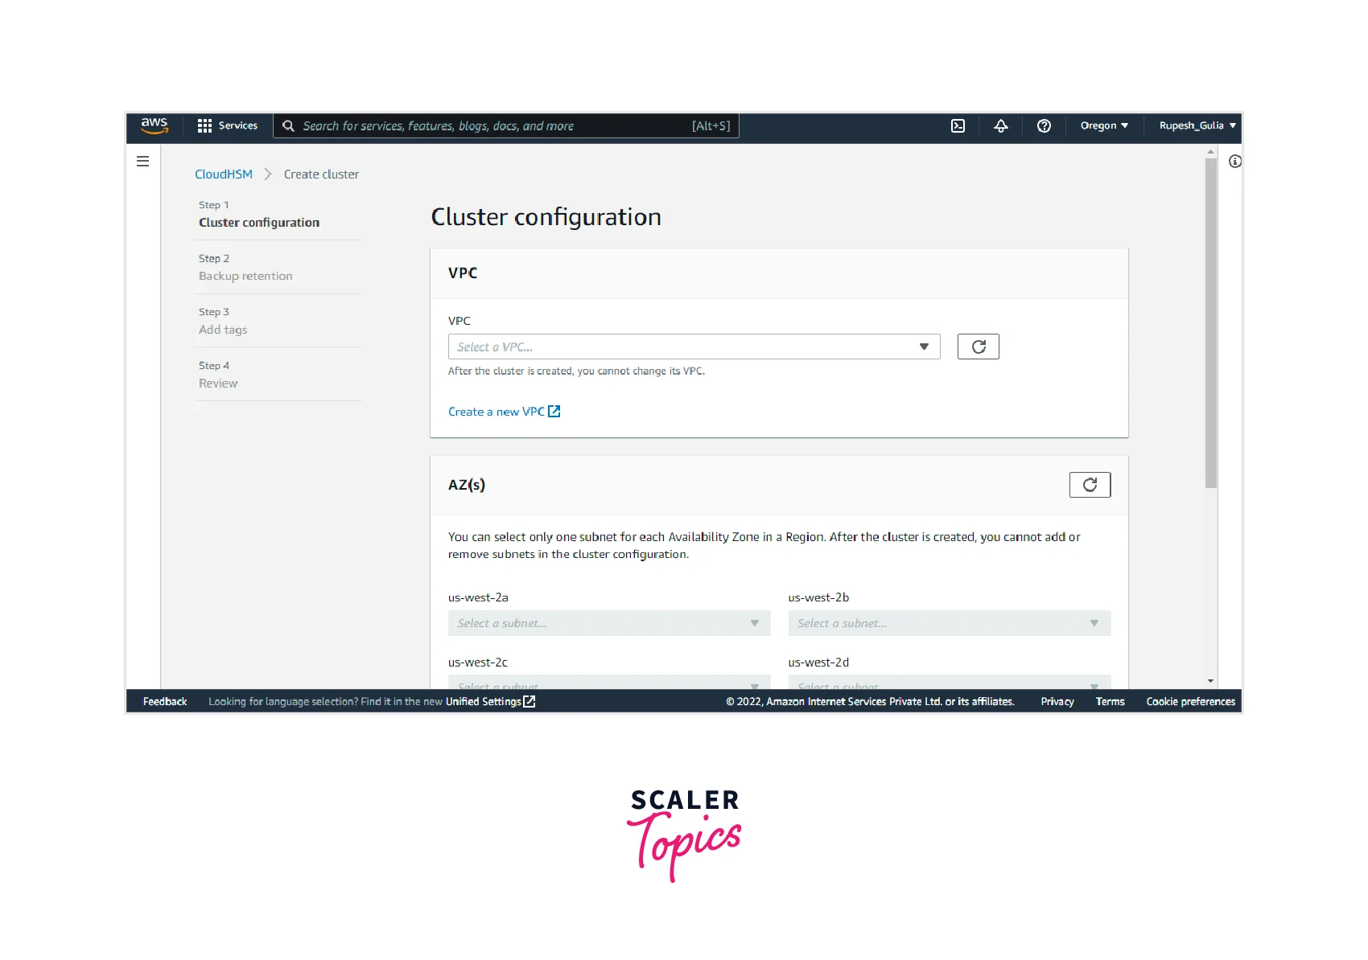Image resolution: width=1368 pixels, height=960 pixels.
Task: Refresh the VPC list
Action: pyautogui.click(x=978, y=347)
